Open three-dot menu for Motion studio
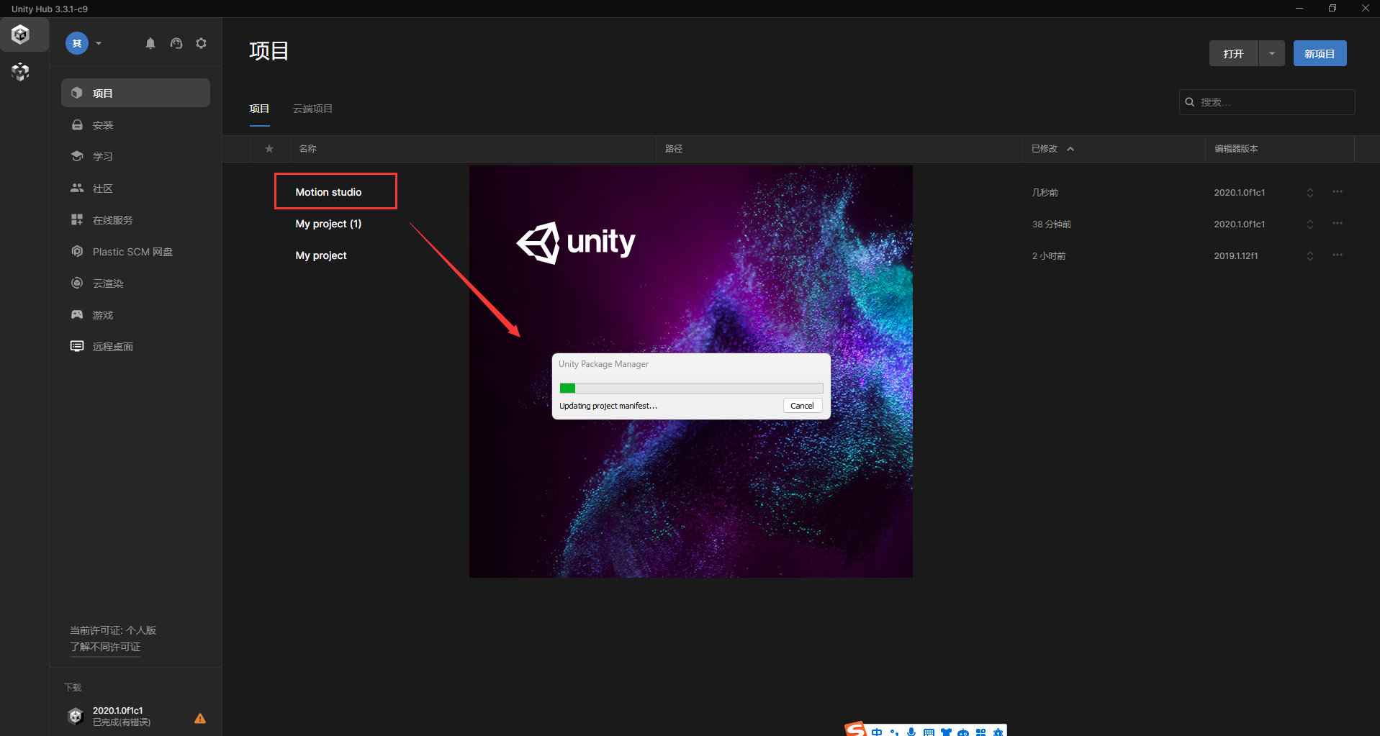Screen dimensions: 1380x736 pos(1337,192)
